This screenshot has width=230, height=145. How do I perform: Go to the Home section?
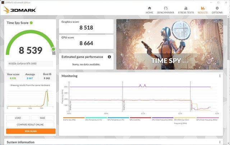tap(149, 10)
